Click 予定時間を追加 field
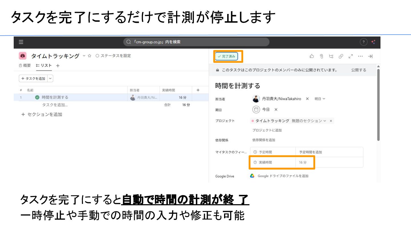This screenshot has height=231, width=411. 329,152
